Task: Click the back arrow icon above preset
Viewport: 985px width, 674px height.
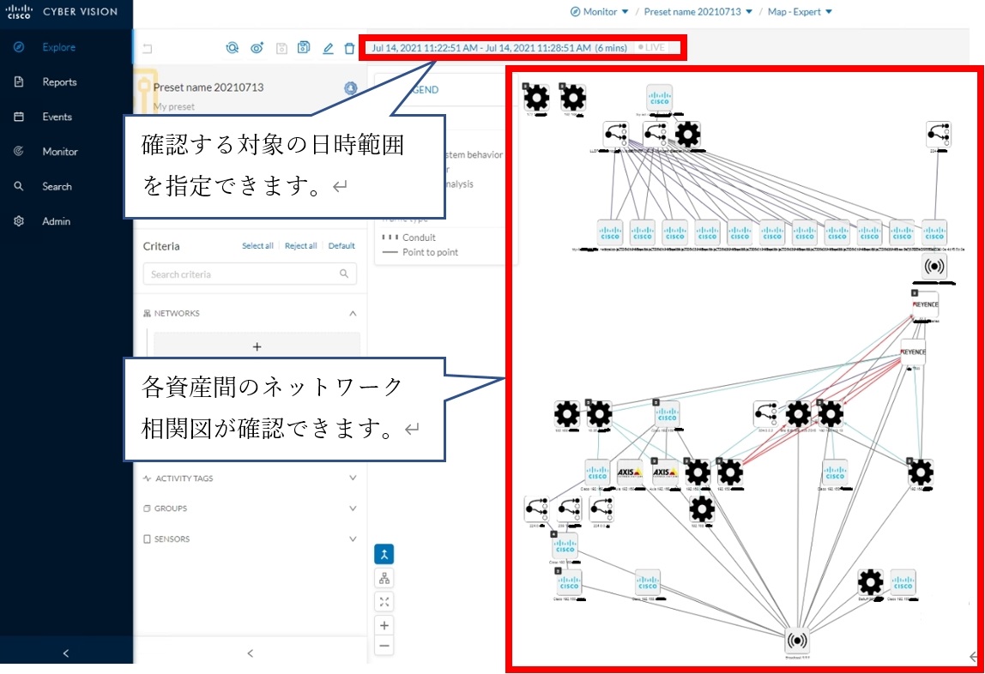Action: click(x=148, y=48)
